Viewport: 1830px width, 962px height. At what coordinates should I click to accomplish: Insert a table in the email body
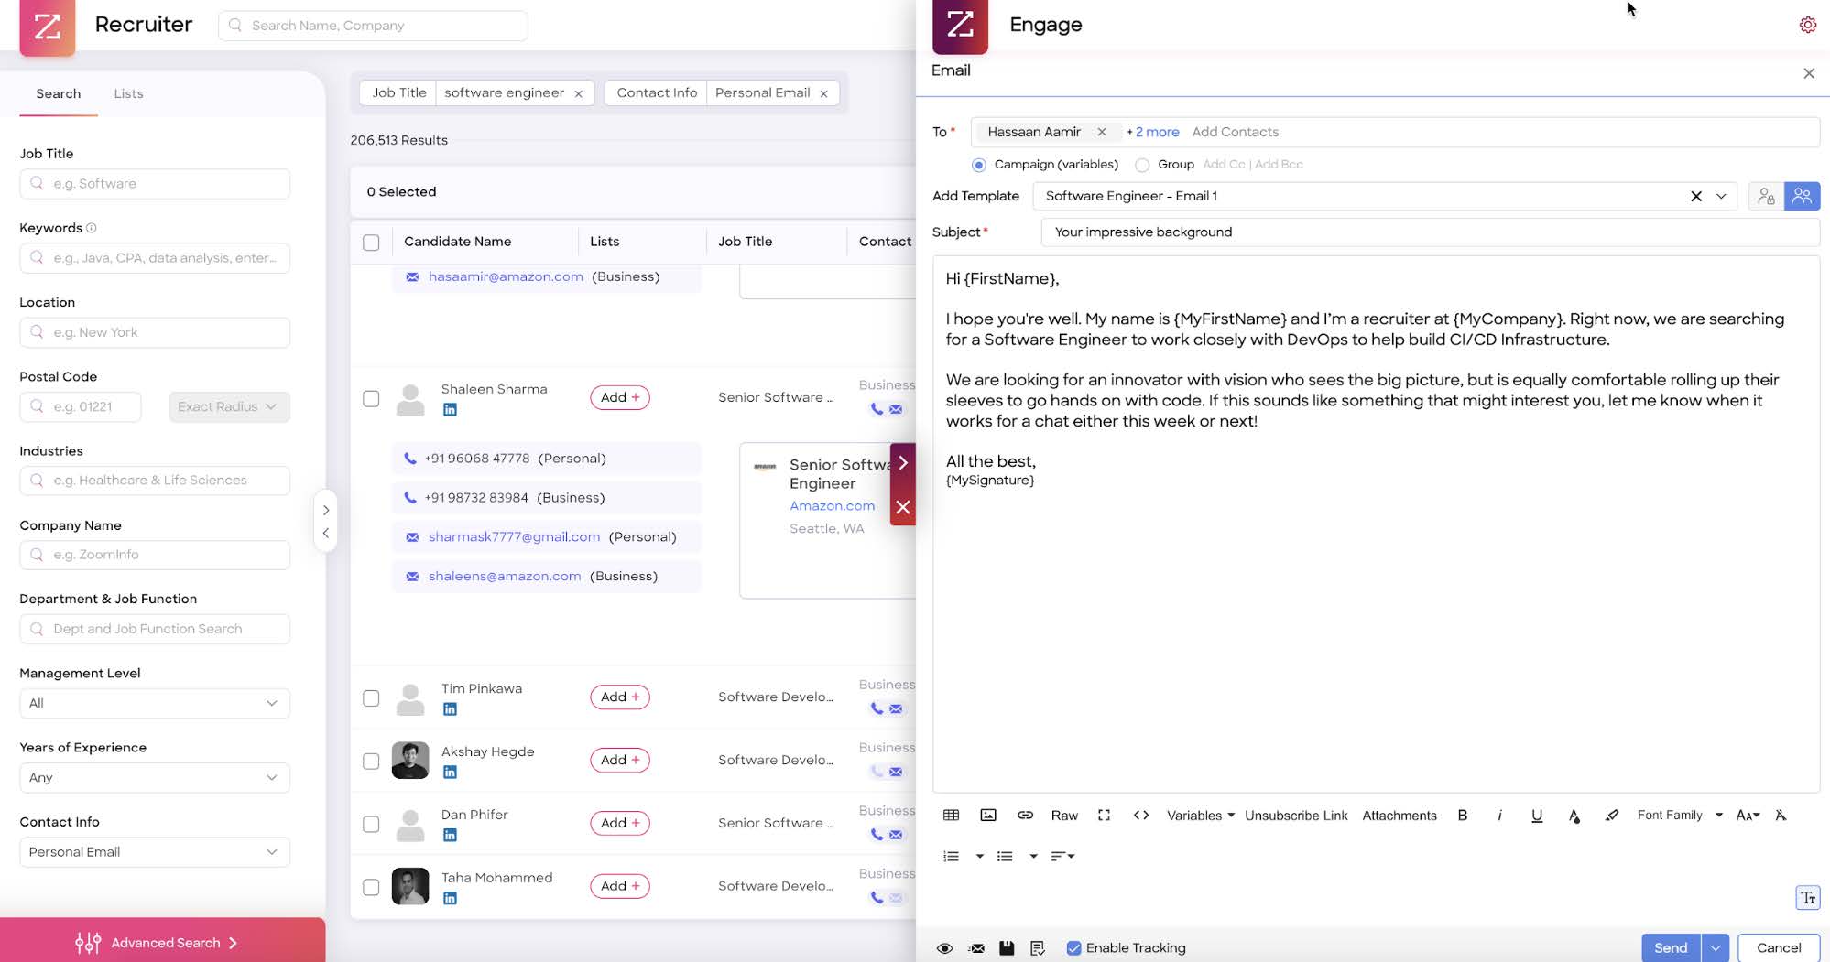[951, 815]
